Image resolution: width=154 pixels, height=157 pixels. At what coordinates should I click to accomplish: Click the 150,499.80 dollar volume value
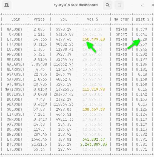(x=94, y=39)
